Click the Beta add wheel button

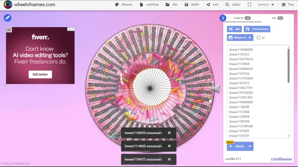[x=237, y=146]
